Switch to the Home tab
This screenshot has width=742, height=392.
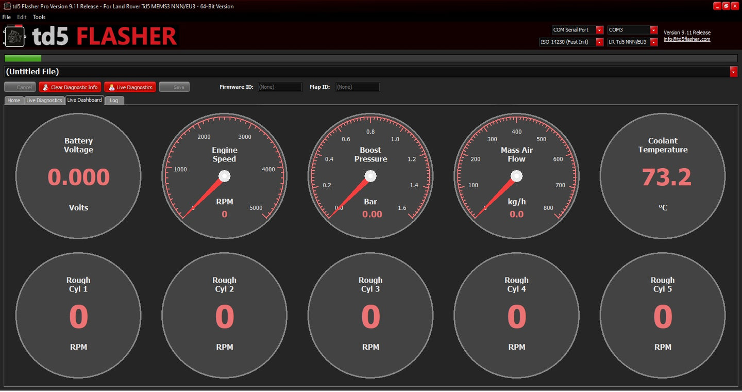(14, 100)
